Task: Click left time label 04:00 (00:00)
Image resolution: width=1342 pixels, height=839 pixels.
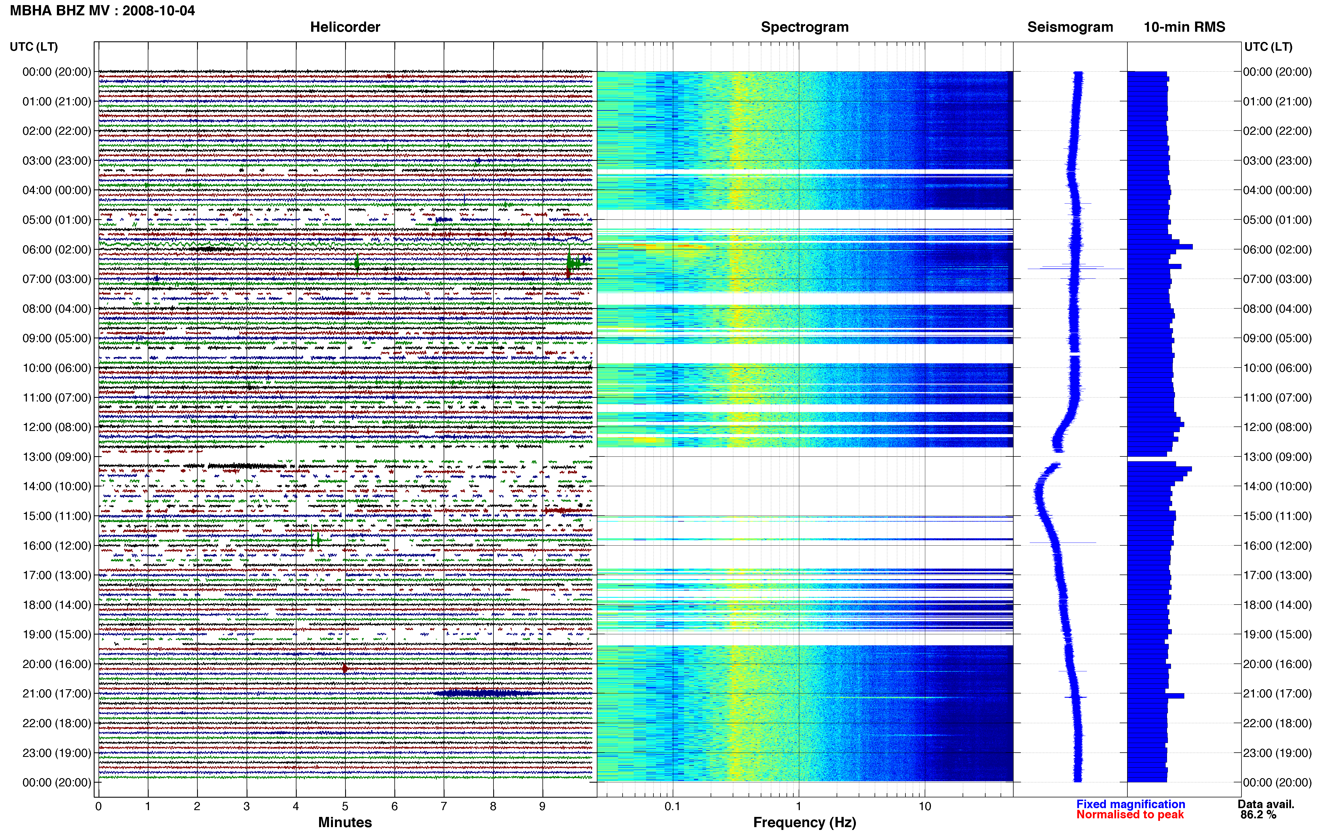Action: pyautogui.click(x=57, y=190)
